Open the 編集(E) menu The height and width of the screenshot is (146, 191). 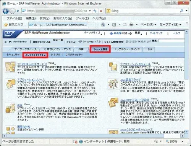pyautogui.click(x=31, y=18)
